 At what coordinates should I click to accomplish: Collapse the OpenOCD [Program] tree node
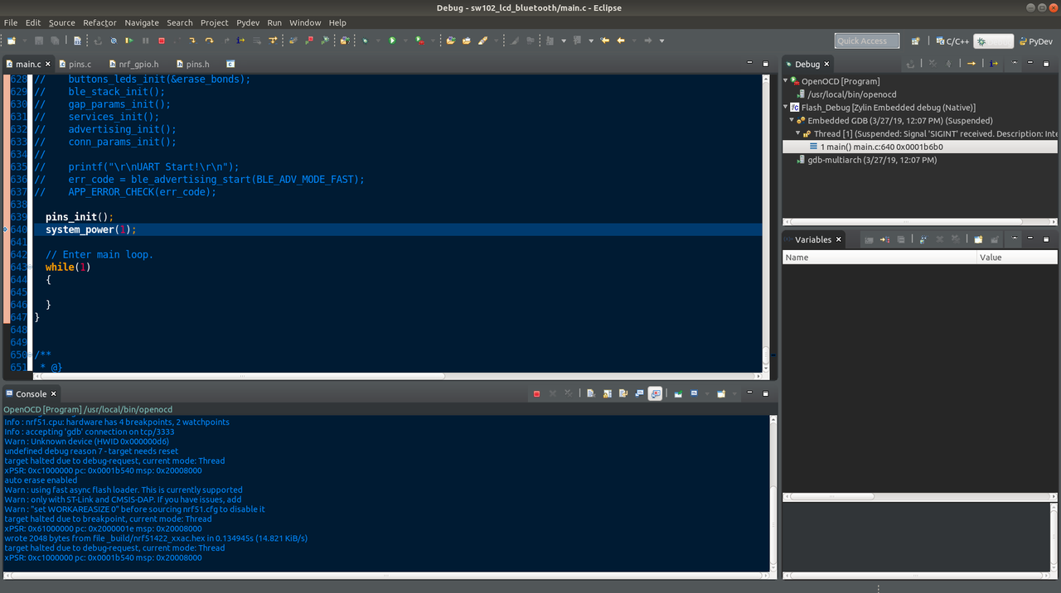tap(787, 81)
